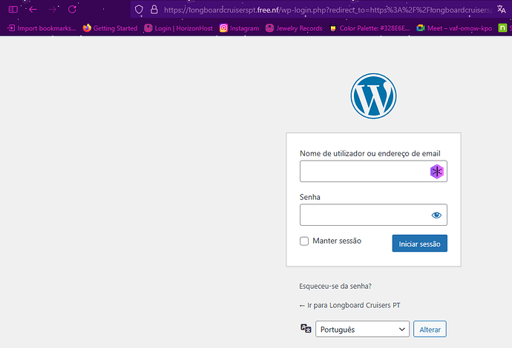Screen dimensions: 512x348
Task: Click the Nome de utilizador field label
Action: click(370, 153)
